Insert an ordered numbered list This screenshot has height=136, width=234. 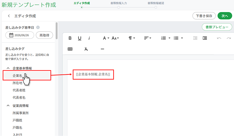[x=163, y=38]
